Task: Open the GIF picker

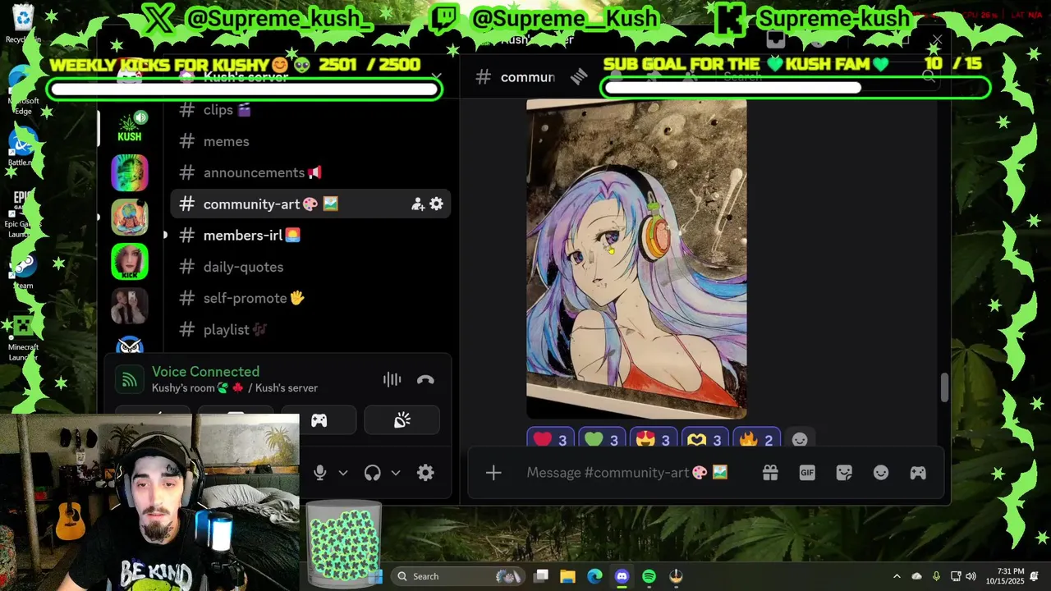Action: 807,473
